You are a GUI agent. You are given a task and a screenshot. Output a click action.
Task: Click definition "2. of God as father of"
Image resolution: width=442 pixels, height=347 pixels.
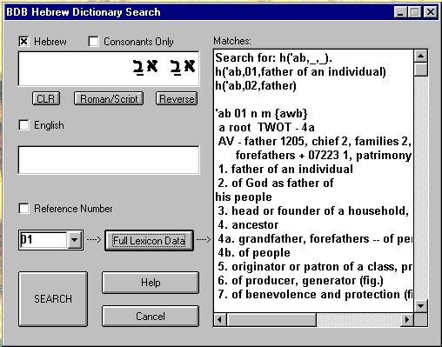point(276,183)
